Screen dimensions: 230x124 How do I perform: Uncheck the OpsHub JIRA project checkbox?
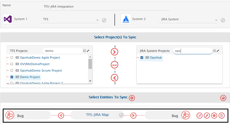click(142, 58)
